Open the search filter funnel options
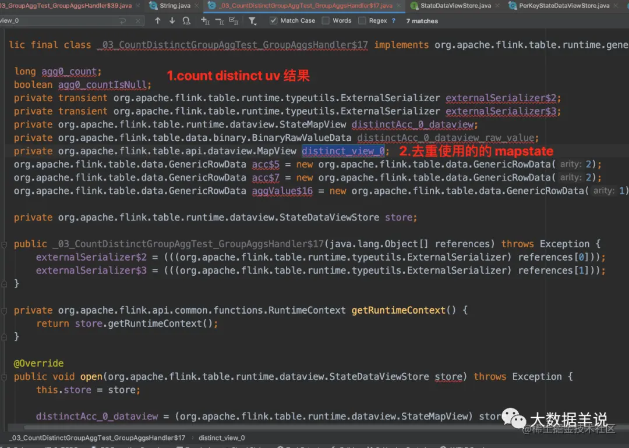Image resolution: width=629 pixels, height=448 pixels. coord(252,20)
